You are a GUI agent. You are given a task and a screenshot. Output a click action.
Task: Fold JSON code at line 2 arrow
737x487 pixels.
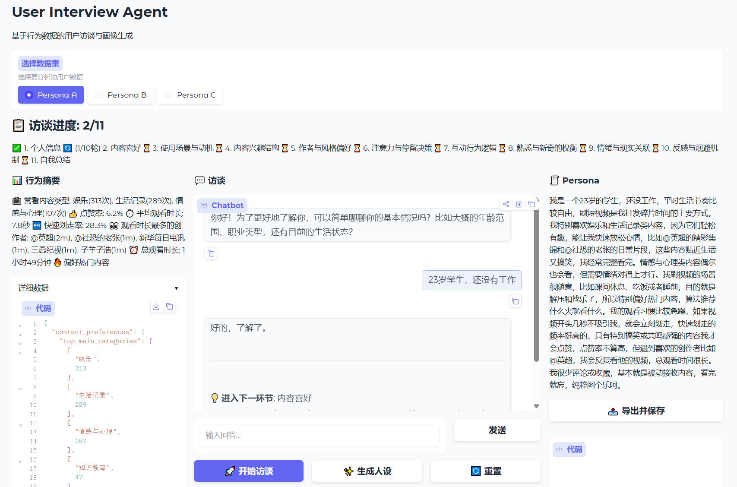coord(20,335)
